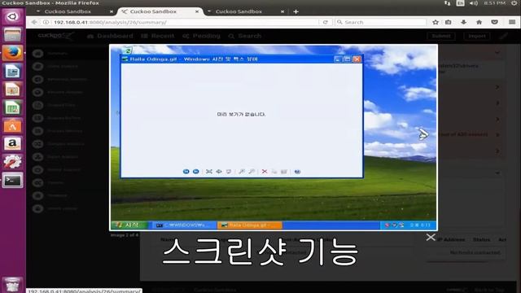This screenshot has width=521, height=293.
Task: Click the 'Image 2 of 4' caption
Action: 125,235
